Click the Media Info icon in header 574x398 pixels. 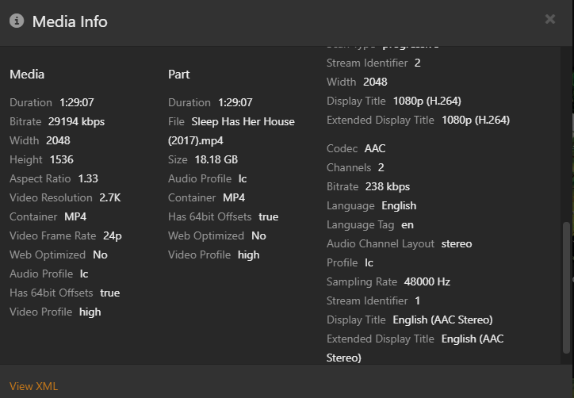17,21
